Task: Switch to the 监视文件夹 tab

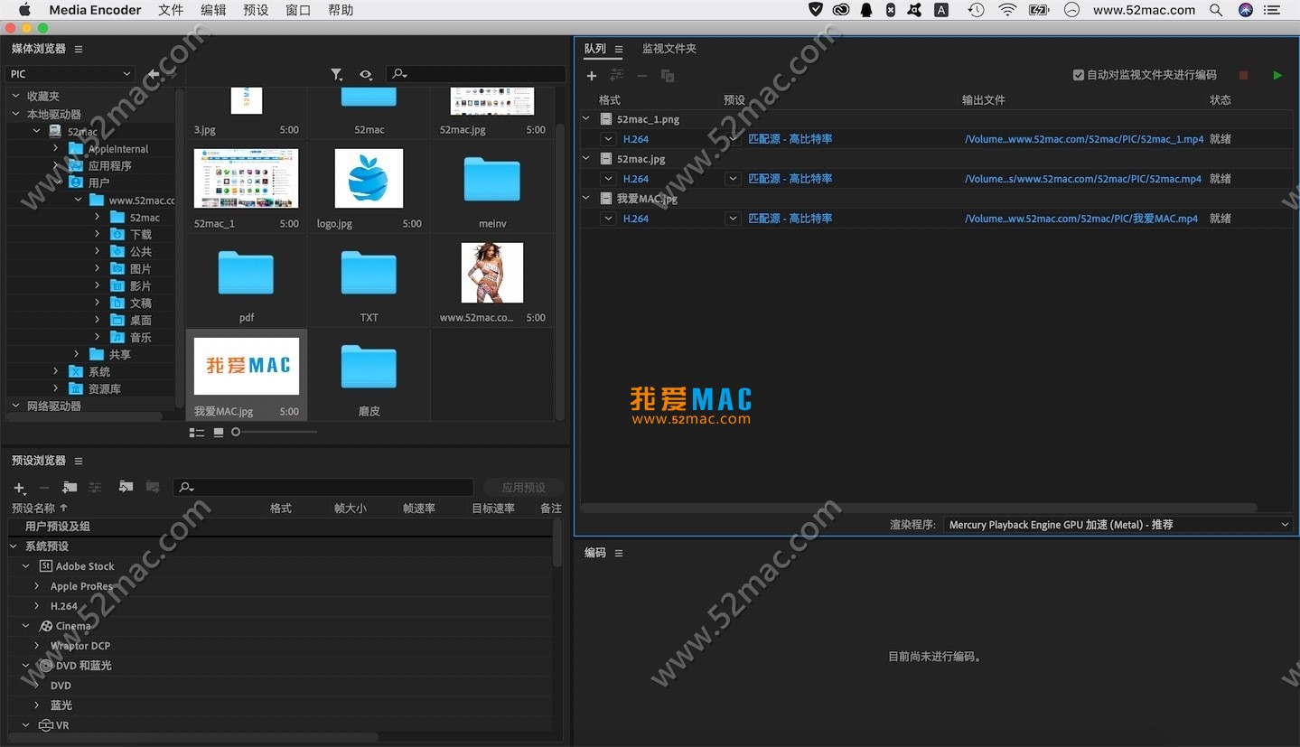Action: tap(669, 49)
